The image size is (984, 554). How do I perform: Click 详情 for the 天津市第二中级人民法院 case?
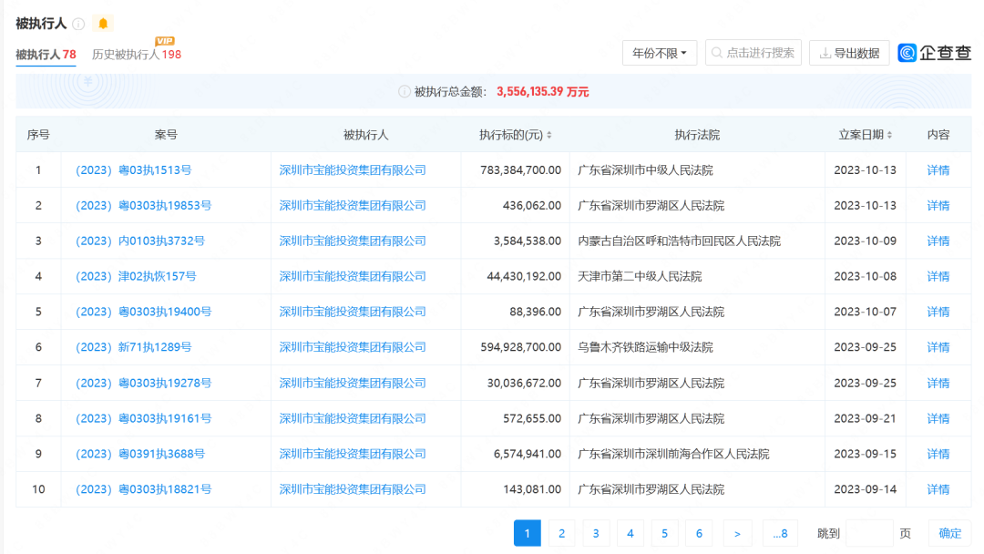click(x=938, y=276)
